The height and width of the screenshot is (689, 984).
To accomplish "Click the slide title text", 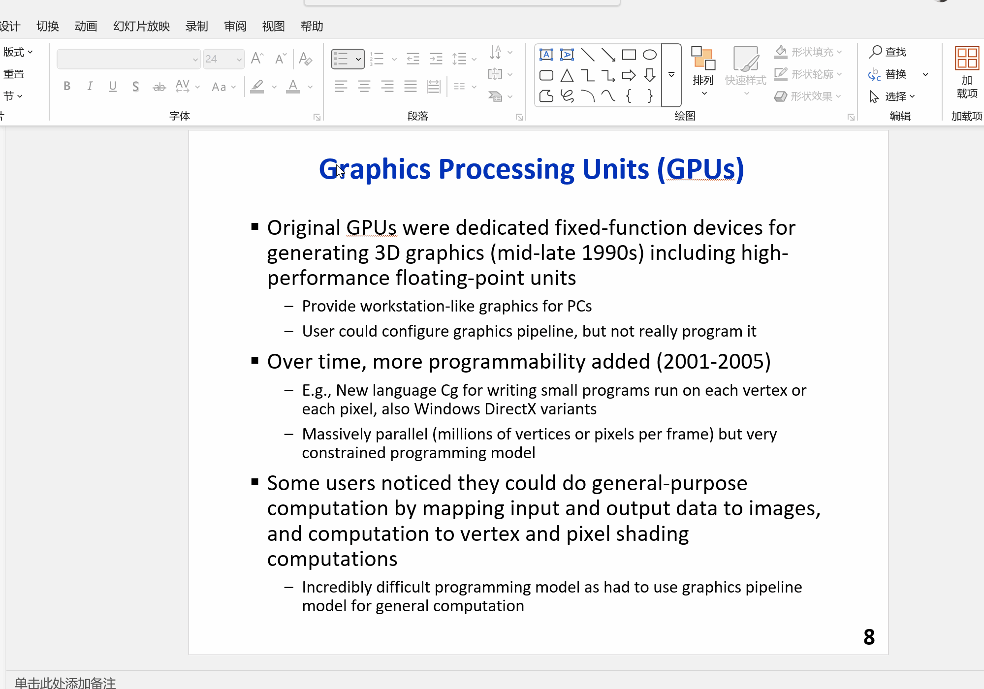I will coord(531,169).
